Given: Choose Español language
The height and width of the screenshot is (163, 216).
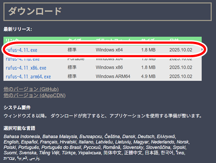Looking at the screenshot, I should click(29, 142).
